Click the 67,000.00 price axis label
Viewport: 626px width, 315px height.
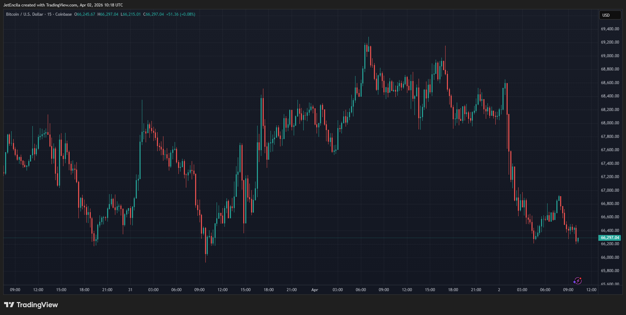click(x=610, y=190)
